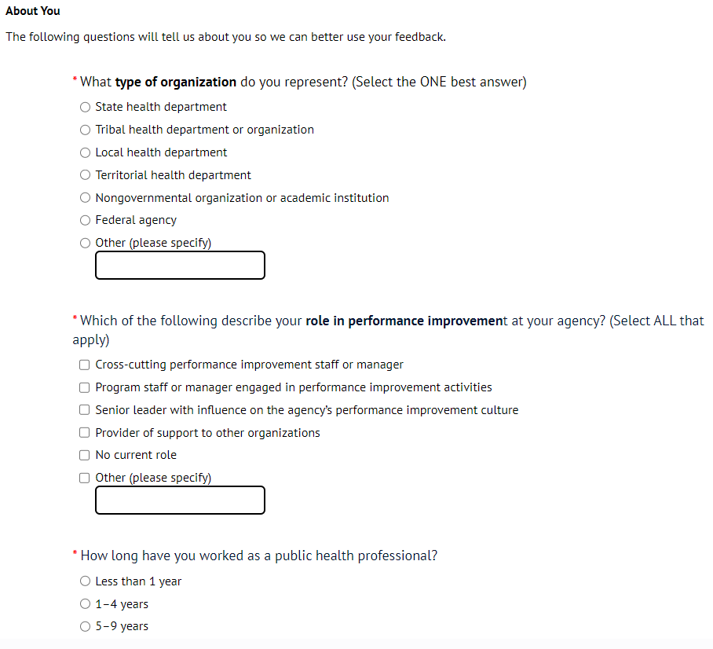Image resolution: width=713 pixels, height=649 pixels.
Task: Choose Federal agency radio option
Action: point(86,221)
